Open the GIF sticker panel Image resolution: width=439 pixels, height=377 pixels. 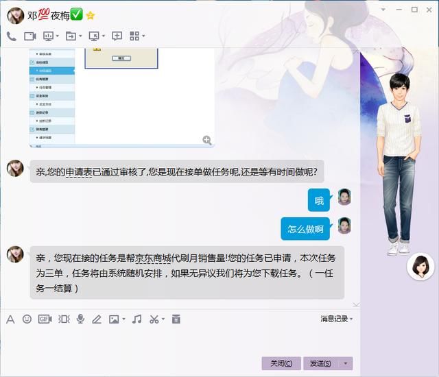pyautogui.click(x=45, y=319)
